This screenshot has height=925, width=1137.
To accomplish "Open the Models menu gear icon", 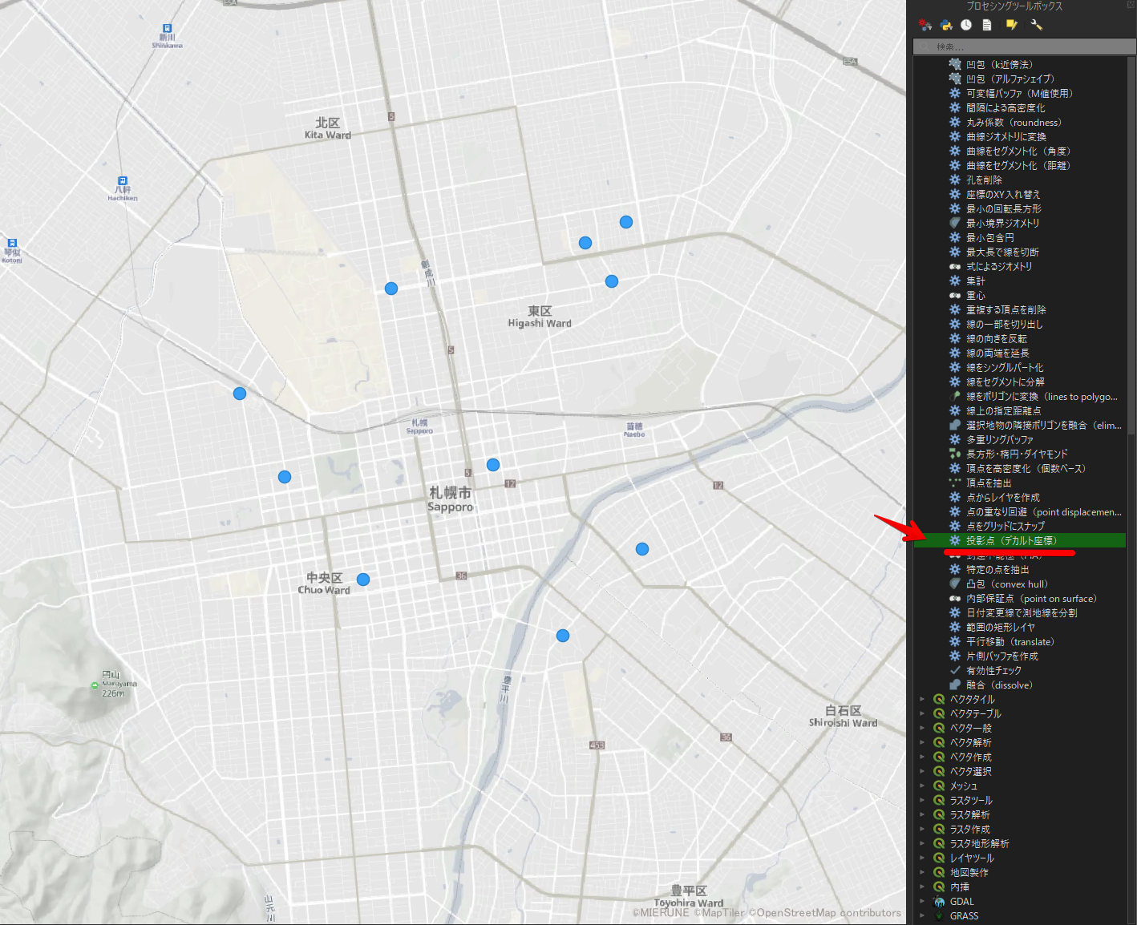I will coord(925,25).
